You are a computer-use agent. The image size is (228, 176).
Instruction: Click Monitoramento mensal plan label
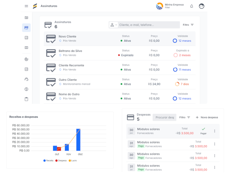[x=77, y=84]
